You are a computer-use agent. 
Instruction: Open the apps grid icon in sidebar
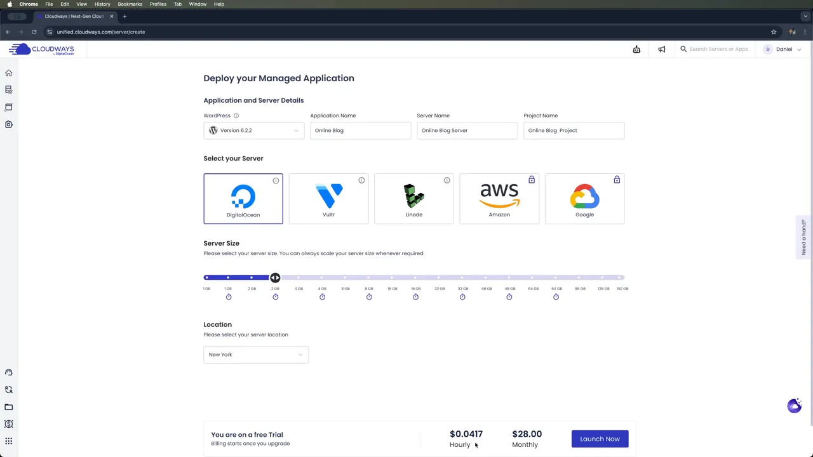(9, 441)
